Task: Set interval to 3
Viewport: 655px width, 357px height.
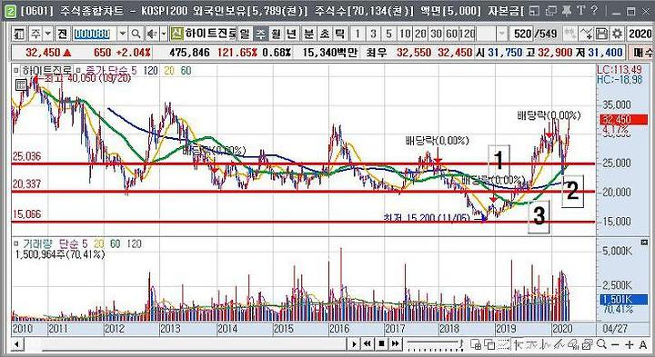Action: (373, 34)
